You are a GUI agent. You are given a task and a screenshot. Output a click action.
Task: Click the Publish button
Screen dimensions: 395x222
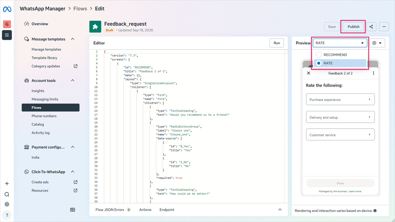[353, 27]
